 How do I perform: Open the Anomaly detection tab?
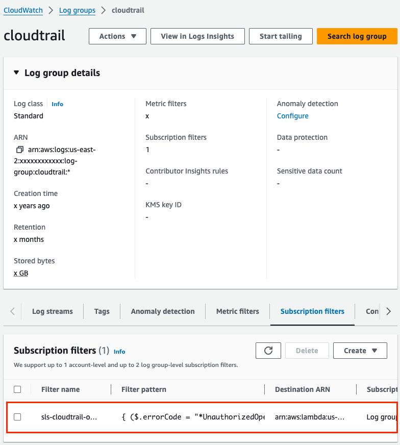click(x=163, y=311)
